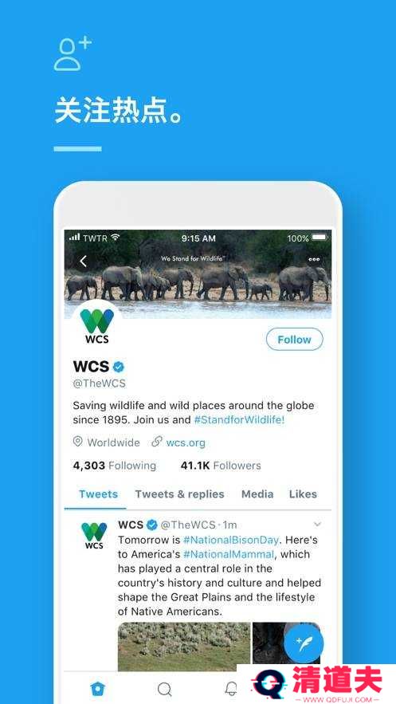The height and width of the screenshot is (704, 396).
Task: Tap the add-user icon above the headline
Action: 73,54
